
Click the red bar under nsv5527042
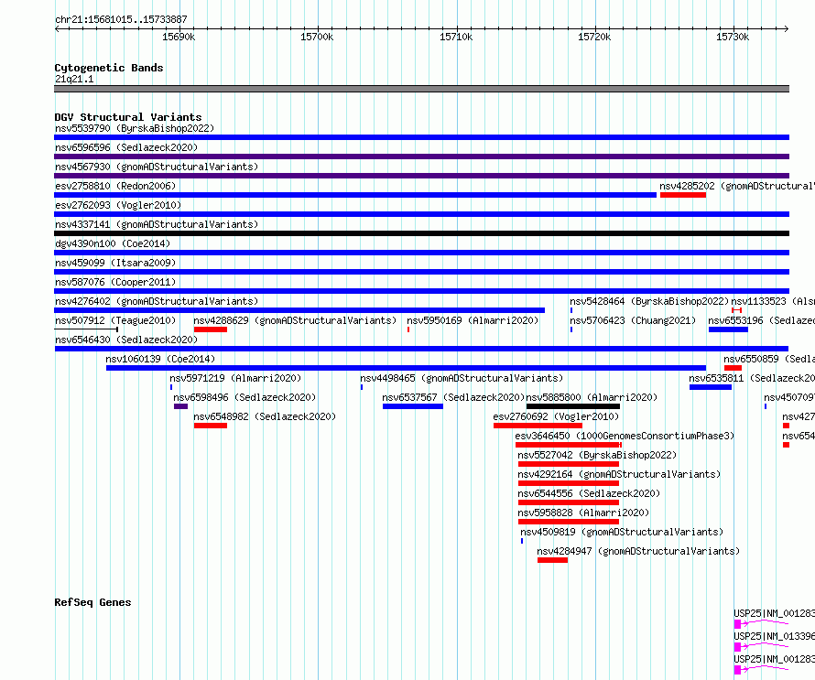point(569,464)
